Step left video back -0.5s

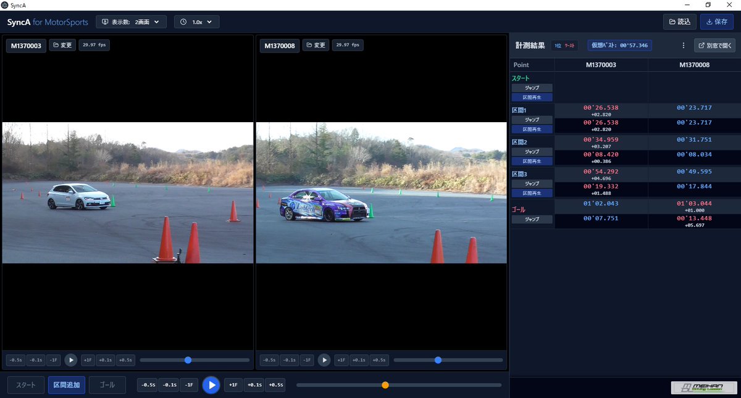(x=15, y=360)
